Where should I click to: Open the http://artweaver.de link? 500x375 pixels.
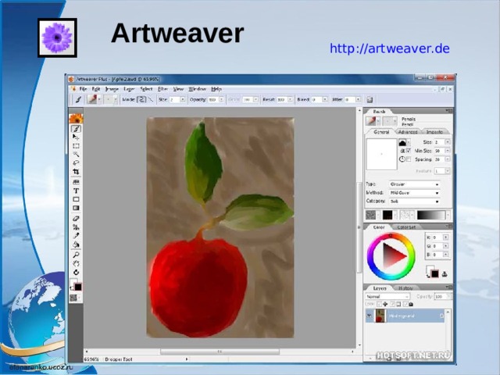[390, 48]
